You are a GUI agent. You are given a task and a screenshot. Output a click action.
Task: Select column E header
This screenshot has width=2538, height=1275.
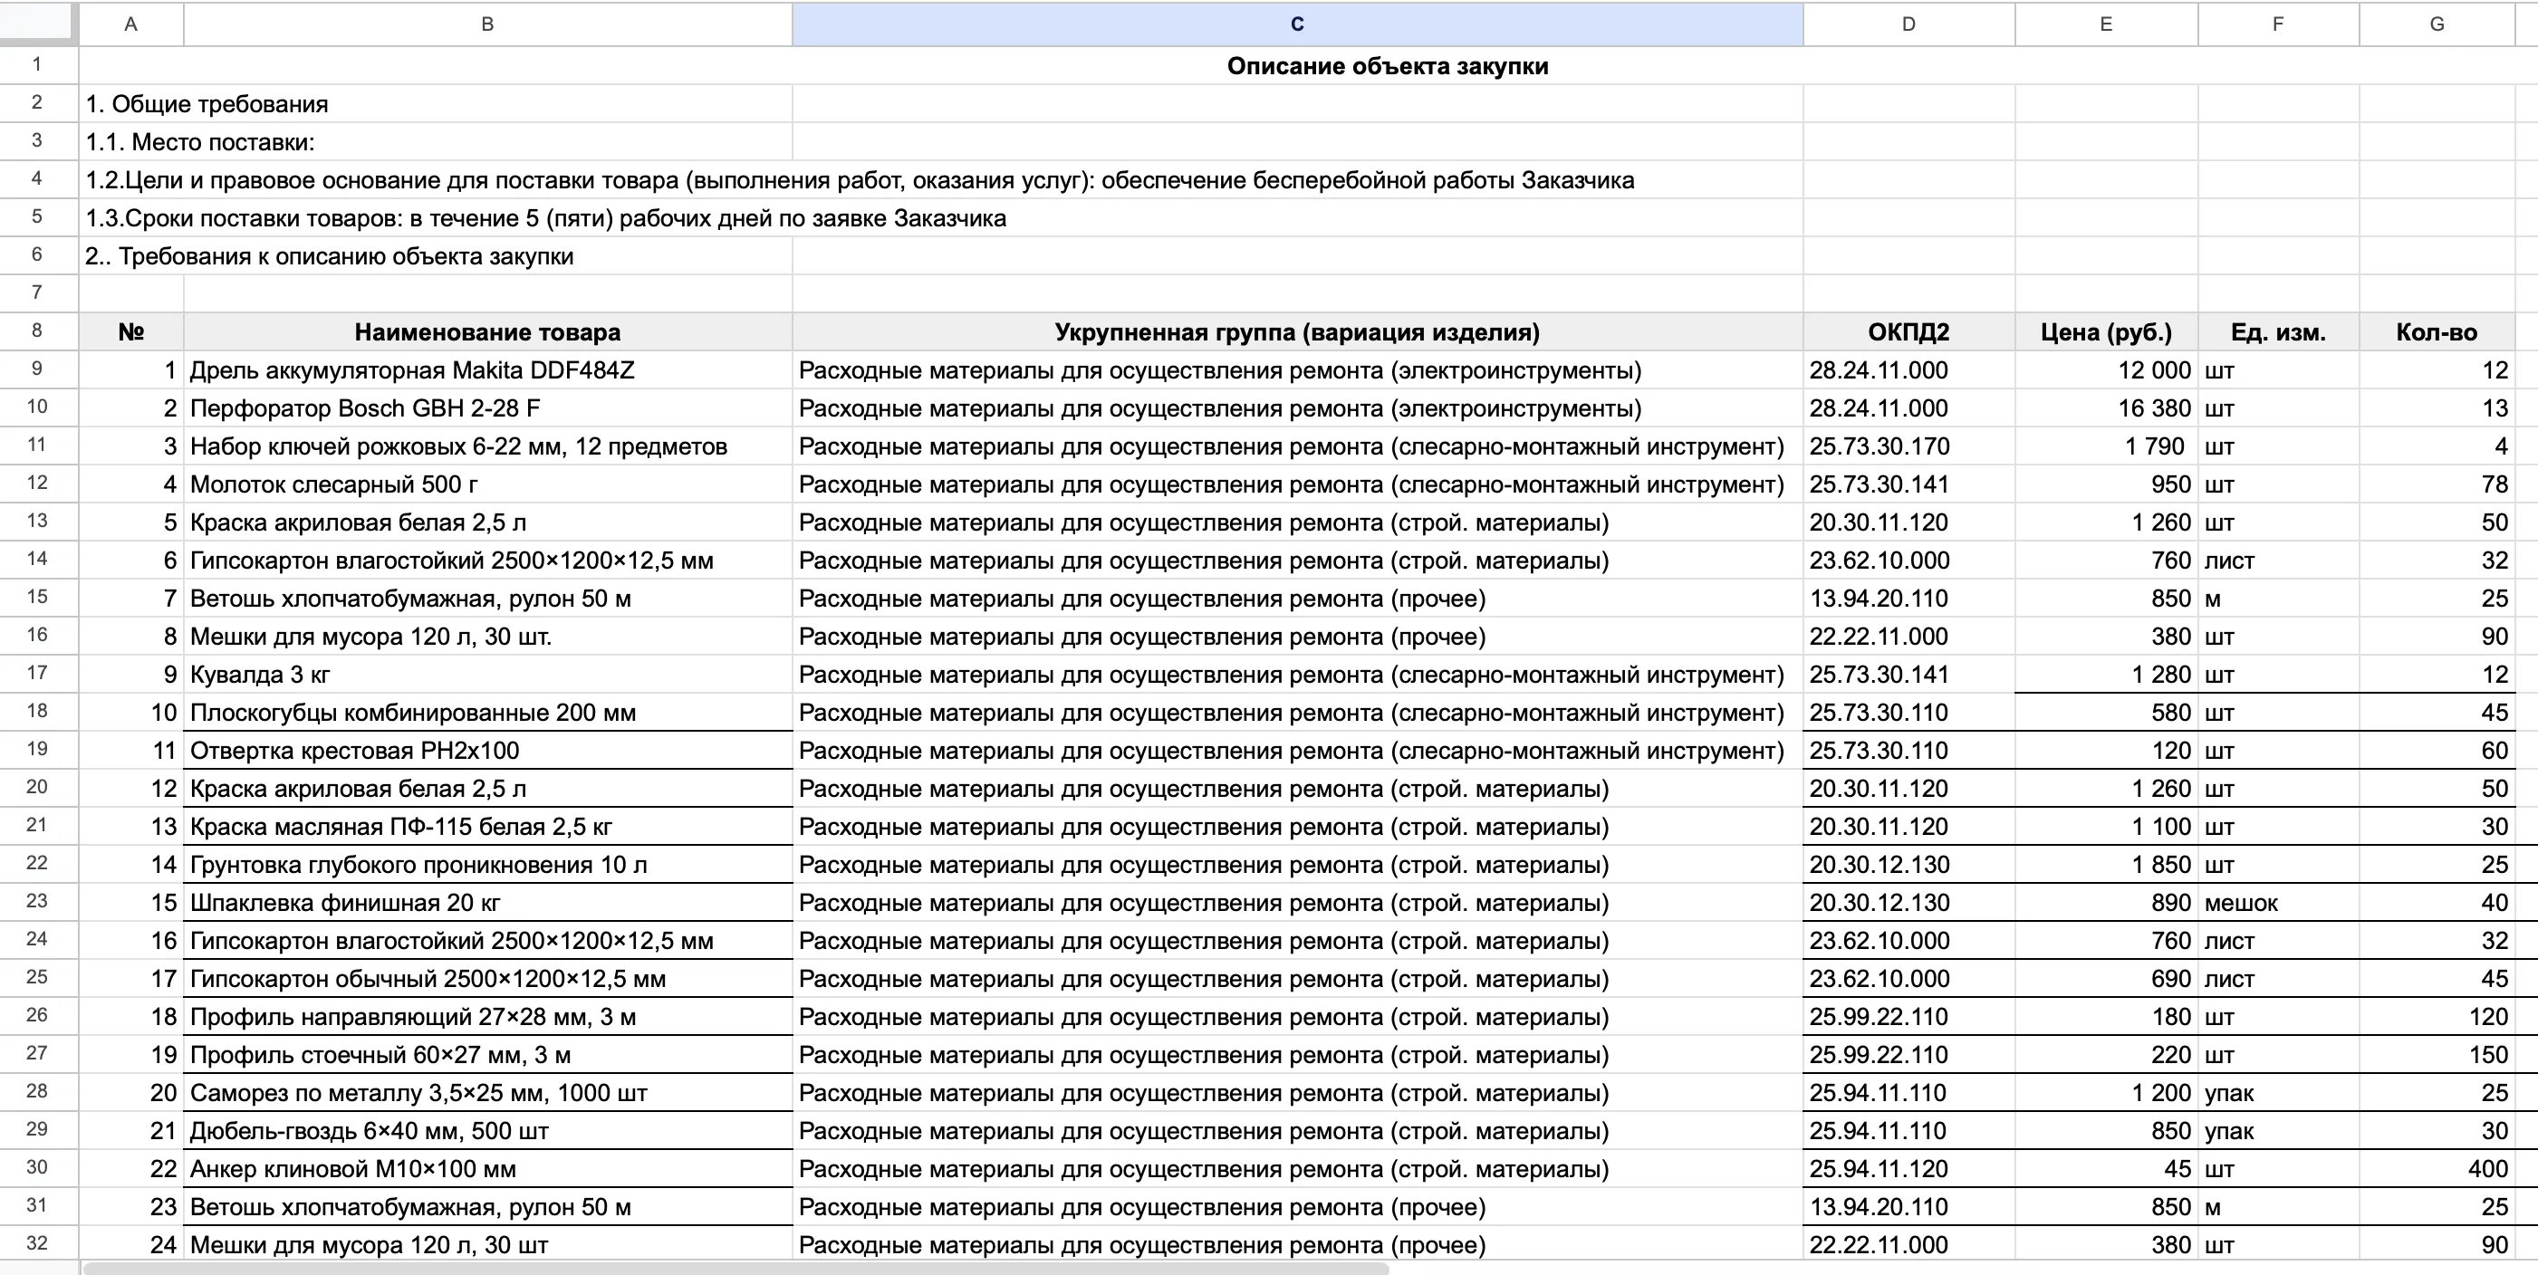(2107, 24)
